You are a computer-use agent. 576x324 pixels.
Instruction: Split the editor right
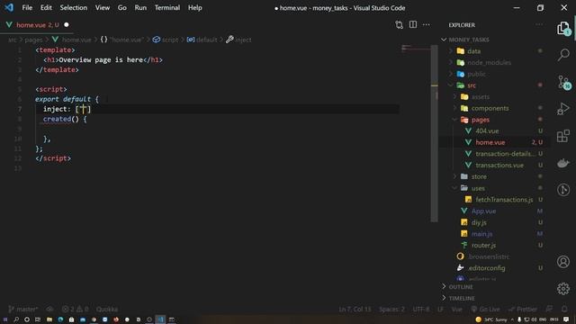(x=413, y=24)
